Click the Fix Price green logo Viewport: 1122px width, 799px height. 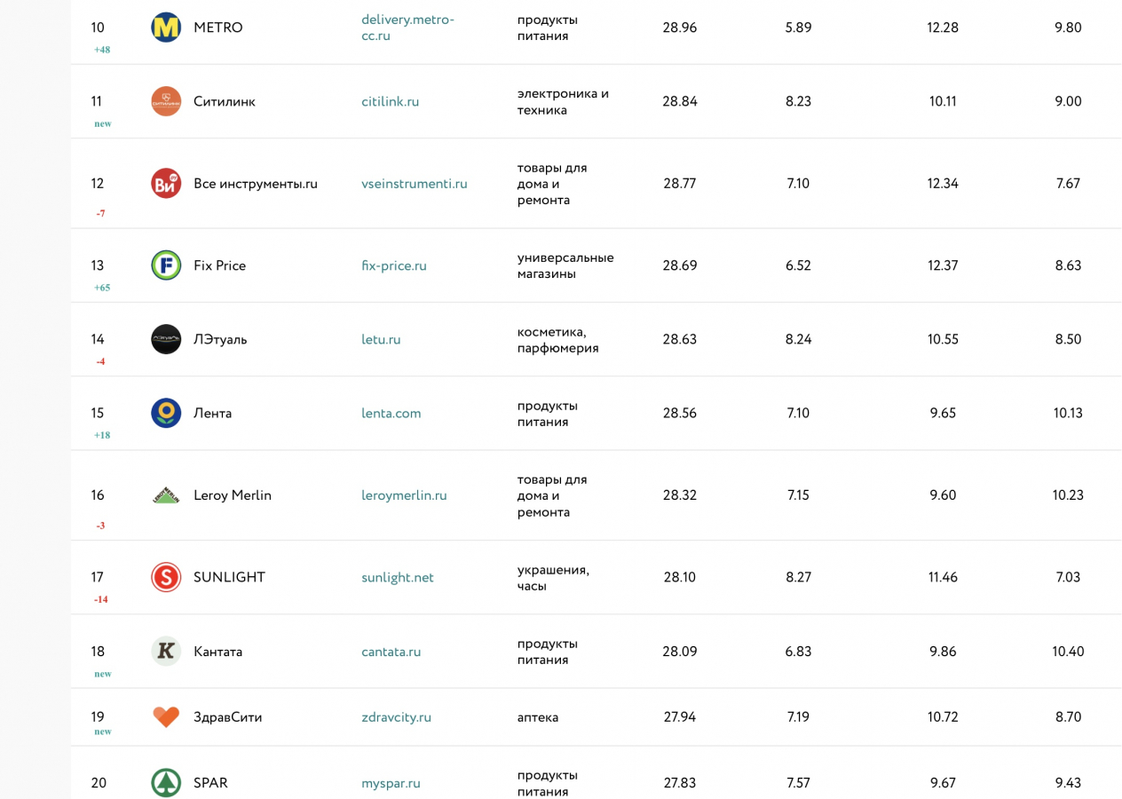166,265
